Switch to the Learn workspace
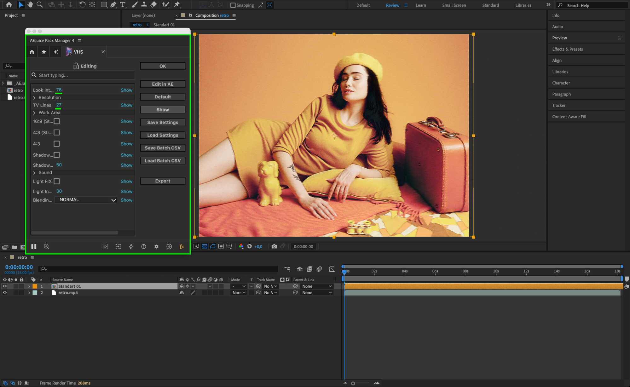The image size is (630, 387). (420, 5)
